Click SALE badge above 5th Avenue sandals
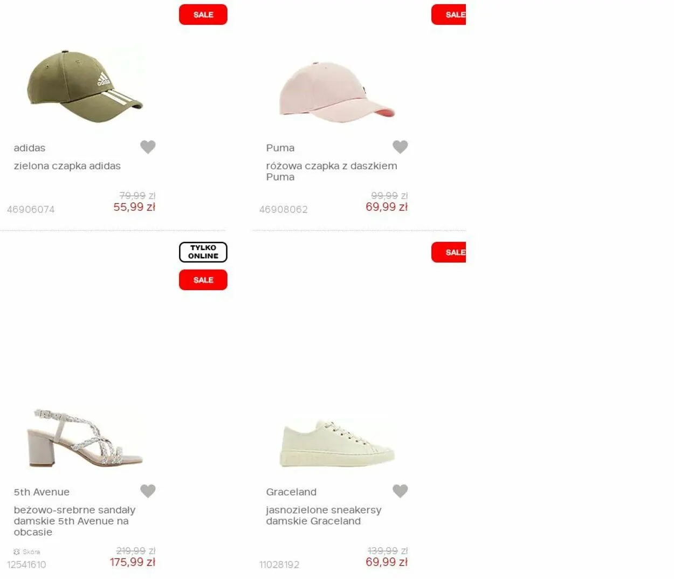Screen dimensions: 674x579 click(x=203, y=280)
